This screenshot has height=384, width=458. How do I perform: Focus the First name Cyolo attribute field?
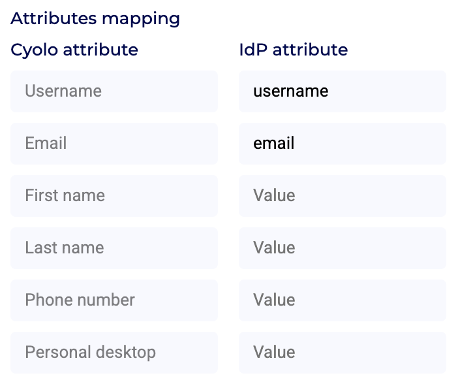click(114, 196)
